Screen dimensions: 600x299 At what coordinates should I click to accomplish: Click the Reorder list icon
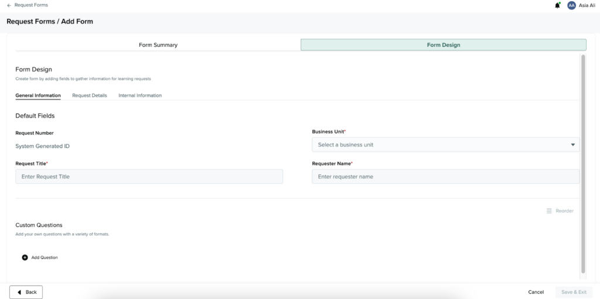(x=549, y=211)
